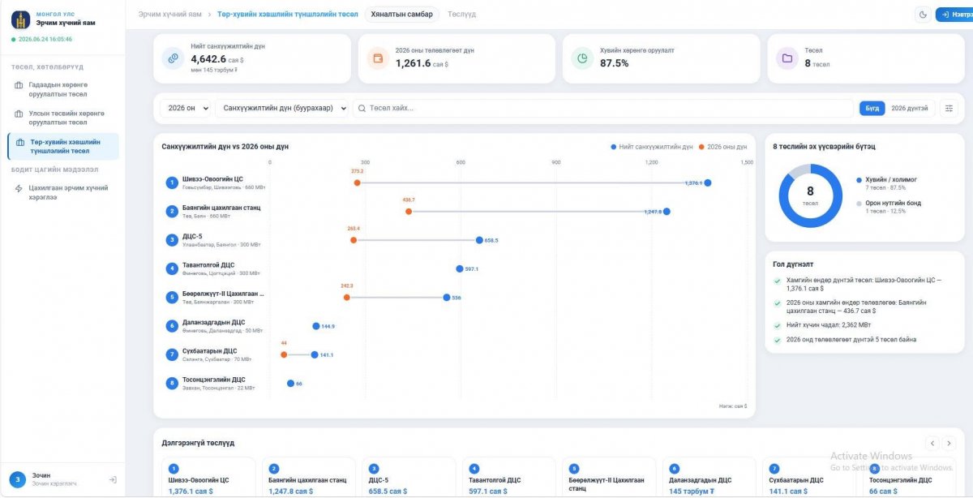Click Улсын төсвийн хөрөнгө sidebar icon
Viewport: 973px width, 498px height.
[19, 114]
